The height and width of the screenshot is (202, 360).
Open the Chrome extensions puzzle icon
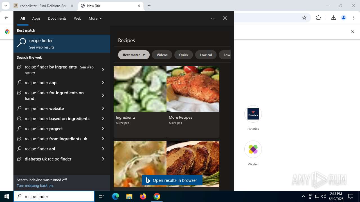pos(319,18)
